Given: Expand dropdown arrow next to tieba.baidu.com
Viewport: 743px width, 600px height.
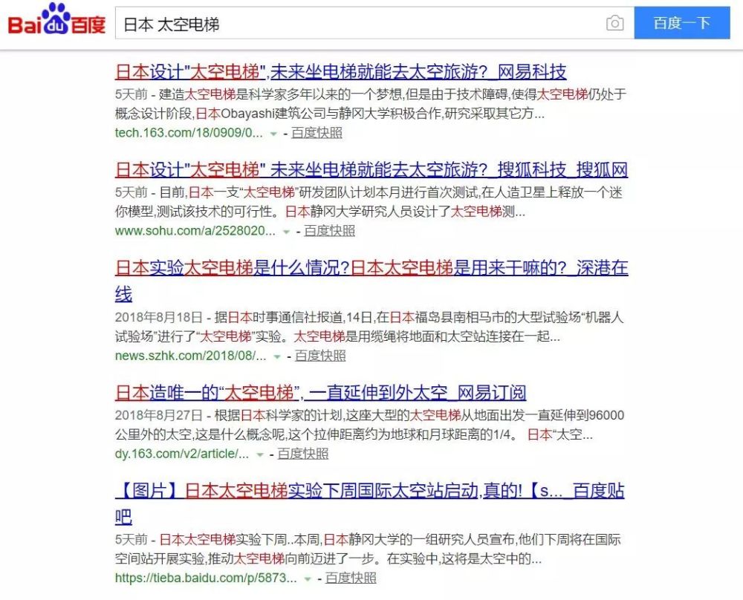Looking at the screenshot, I should 308,579.
